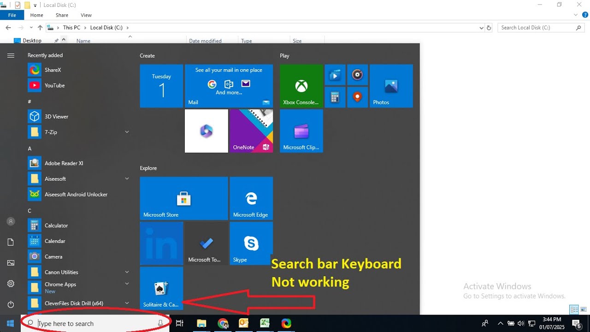This screenshot has height=332, width=590.
Task: Open Pictures from Start sidebar
Action: (11, 263)
